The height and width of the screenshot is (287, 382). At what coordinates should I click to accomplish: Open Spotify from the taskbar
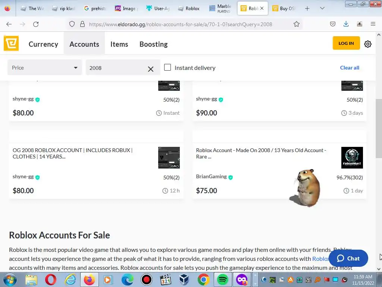pyautogui.click(x=222, y=280)
